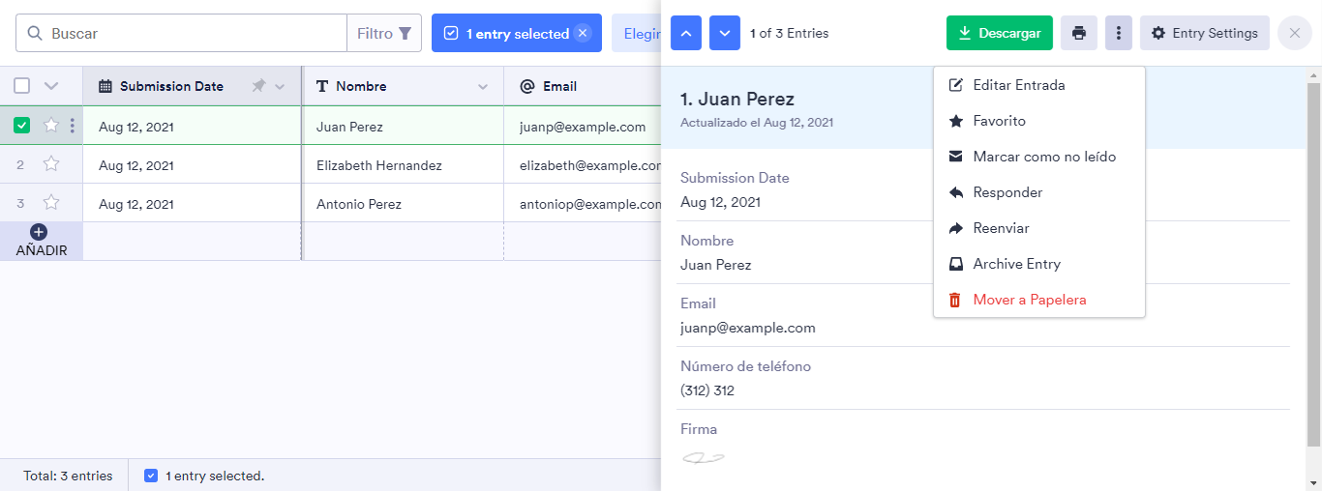Screen dimensions: 1322x491
Task: Open the Submission Date column dropdown
Action: (280, 87)
